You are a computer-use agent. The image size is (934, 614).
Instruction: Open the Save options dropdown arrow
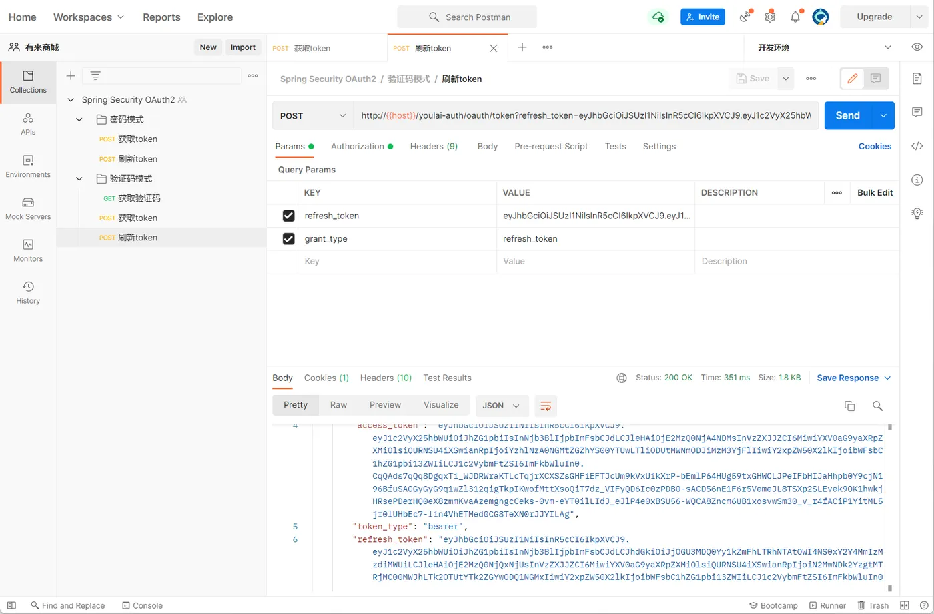tap(786, 79)
